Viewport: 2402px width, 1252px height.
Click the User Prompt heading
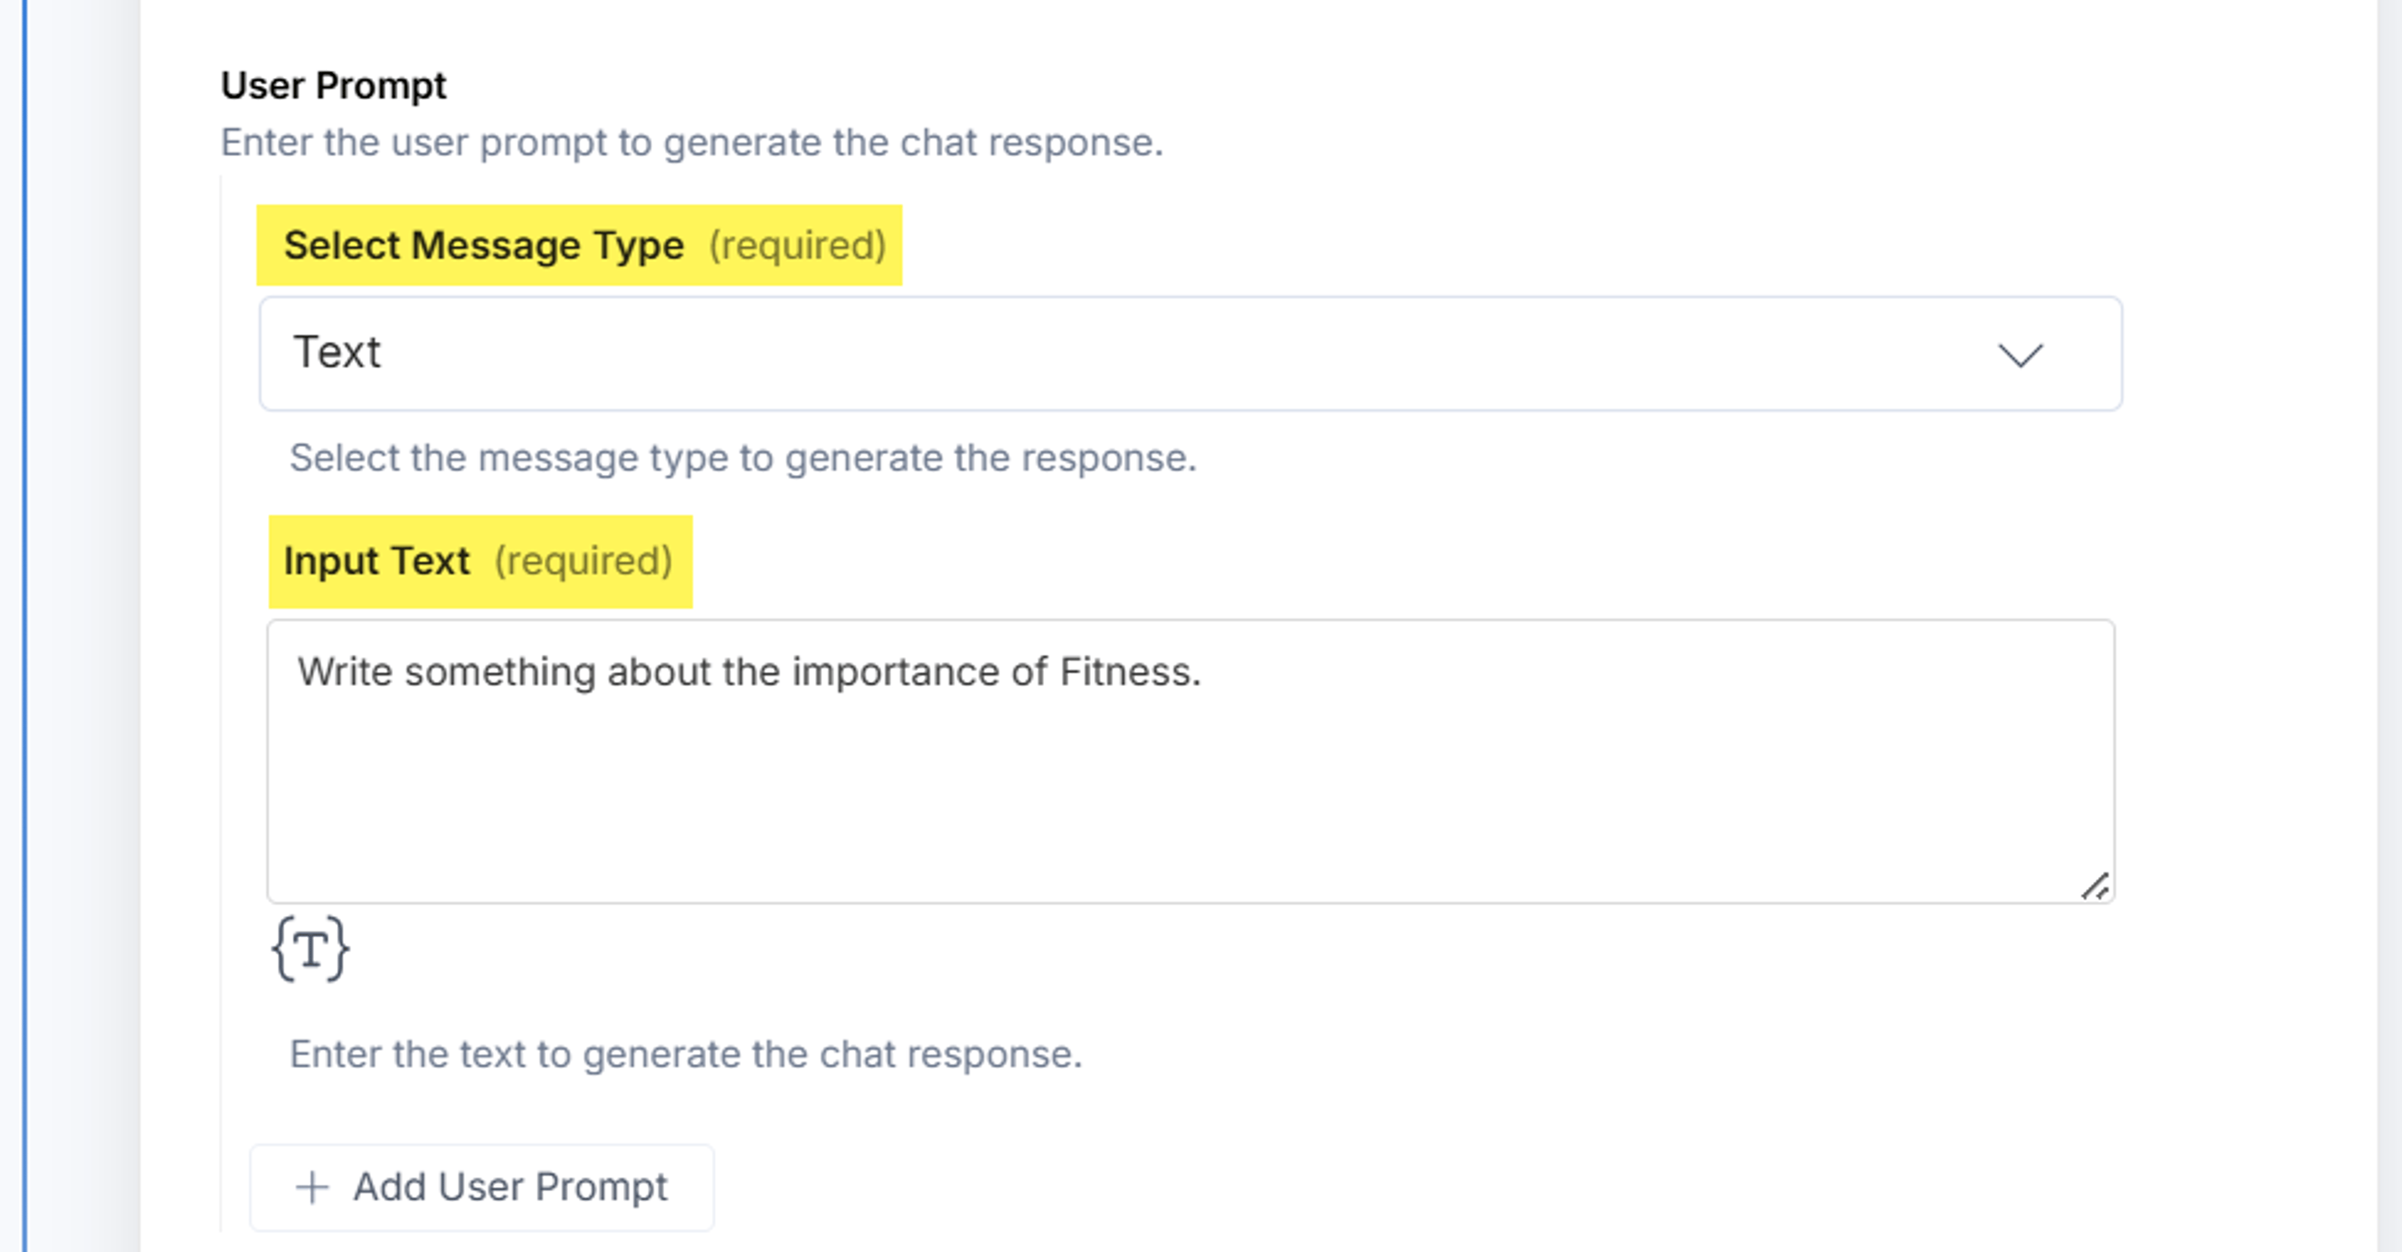click(333, 85)
